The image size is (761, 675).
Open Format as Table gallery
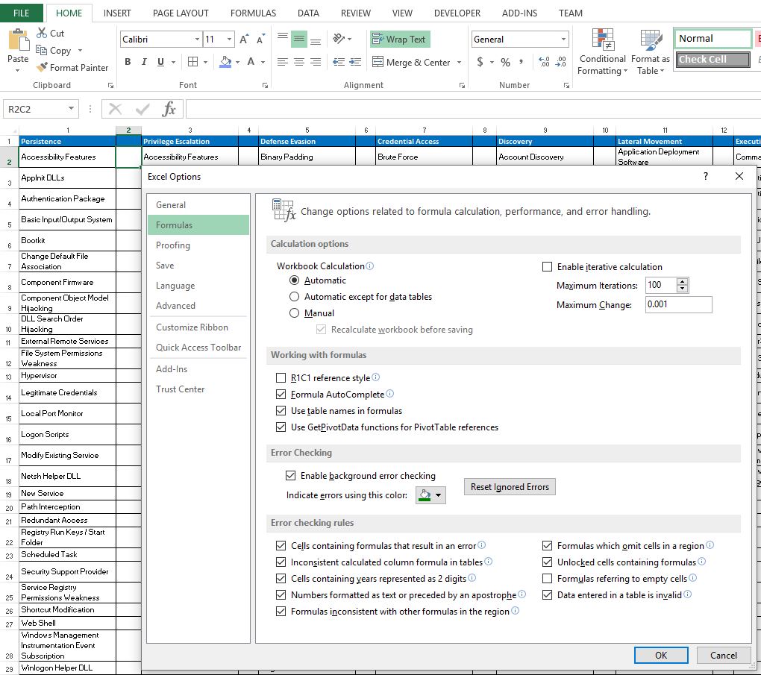651,52
